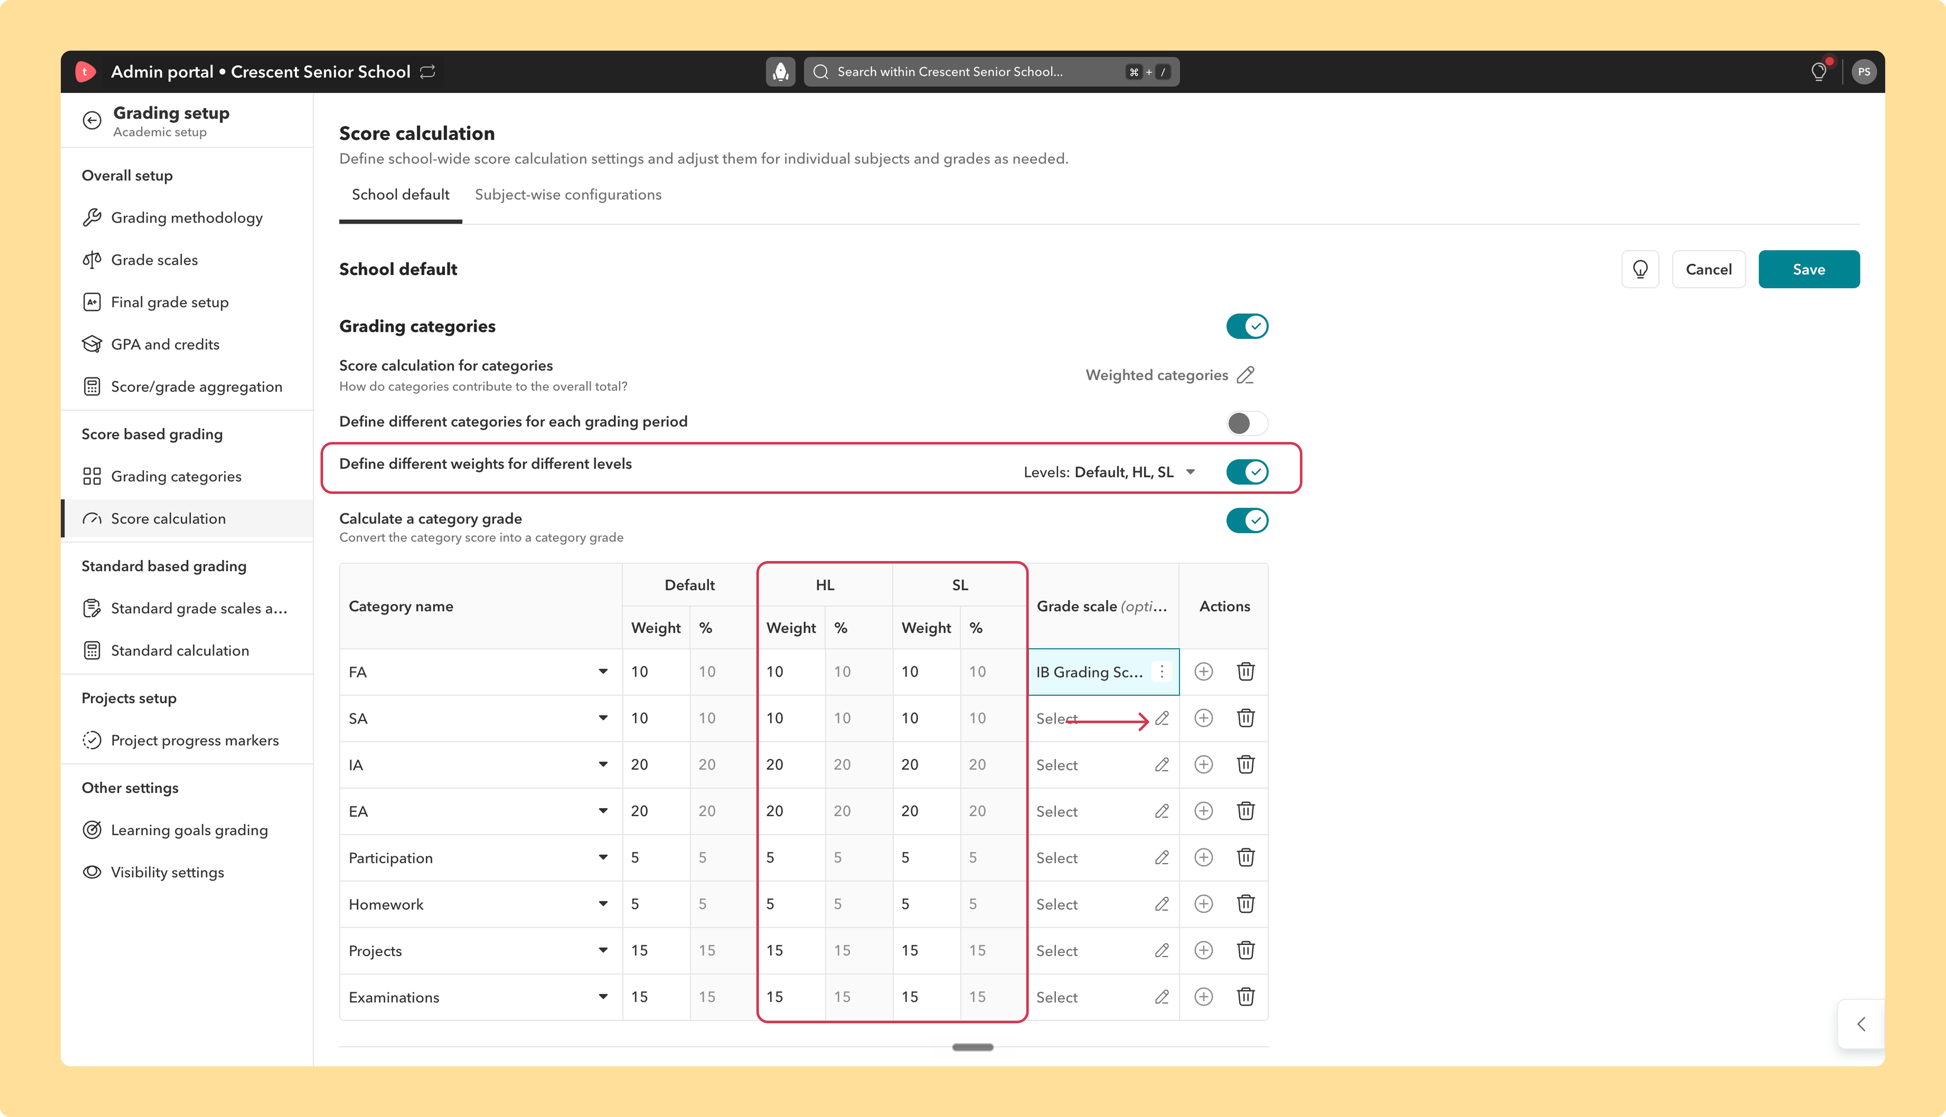Select the Score calculation sidebar item

[187, 519]
